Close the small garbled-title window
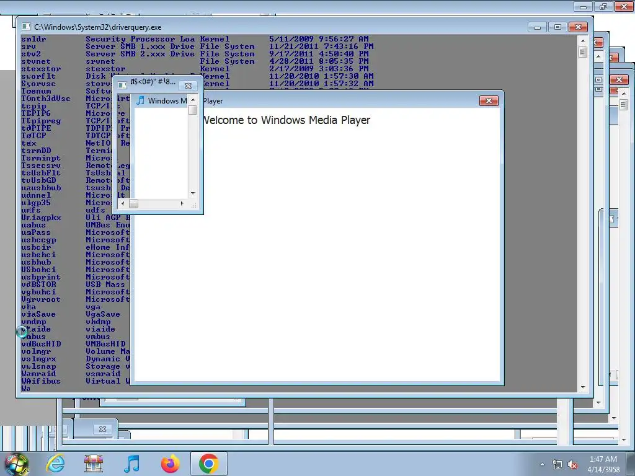The height and width of the screenshot is (476, 635). coord(188,86)
